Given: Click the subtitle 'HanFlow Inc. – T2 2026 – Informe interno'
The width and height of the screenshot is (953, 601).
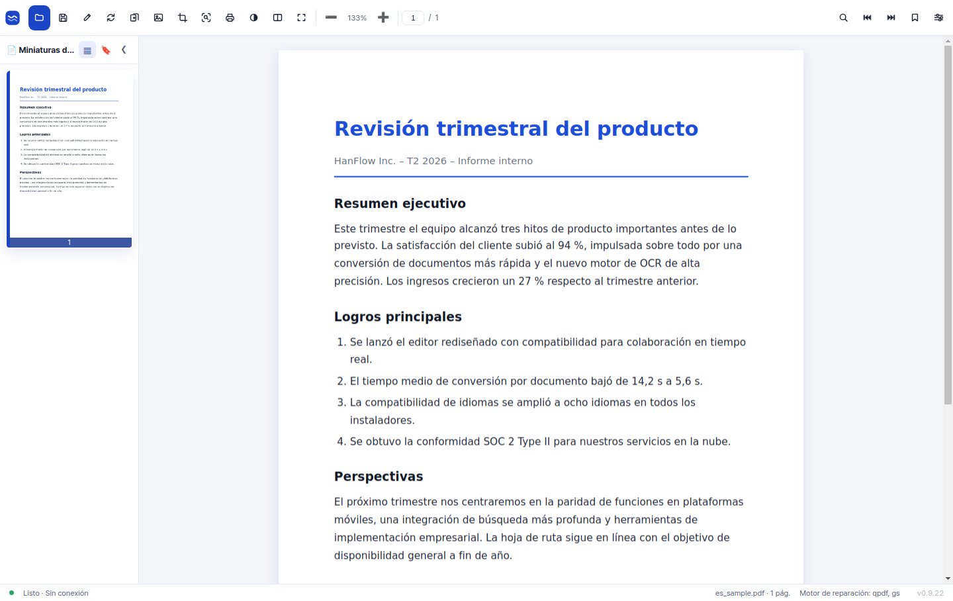Looking at the screenshot, I should coord(433,161).
